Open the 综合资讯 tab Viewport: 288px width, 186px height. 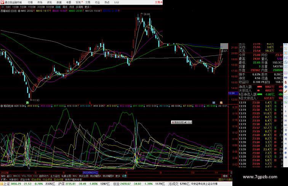point(36,180)
